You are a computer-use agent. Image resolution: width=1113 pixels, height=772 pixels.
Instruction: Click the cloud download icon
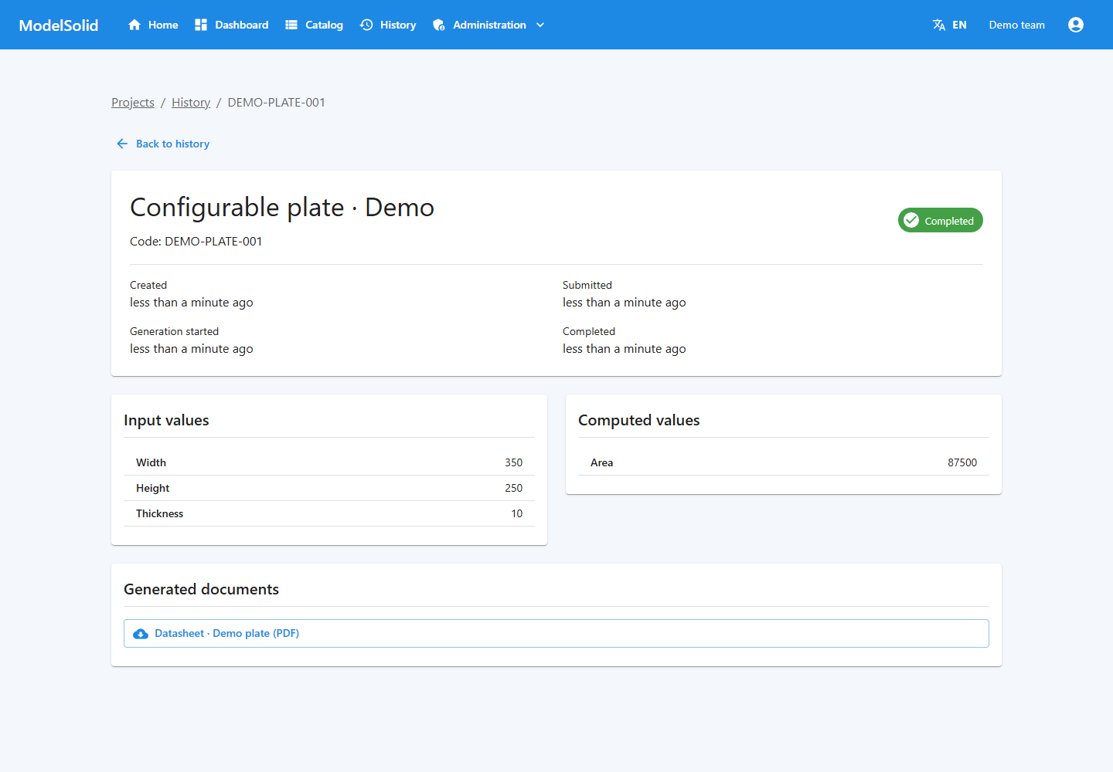coord(141,634)
